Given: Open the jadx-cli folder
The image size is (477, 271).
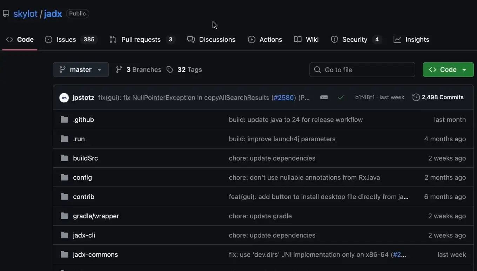Looking at the screenshot, I should pos(84,235).
